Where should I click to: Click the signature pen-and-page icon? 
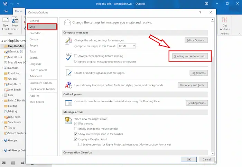[x=69, y=73]
